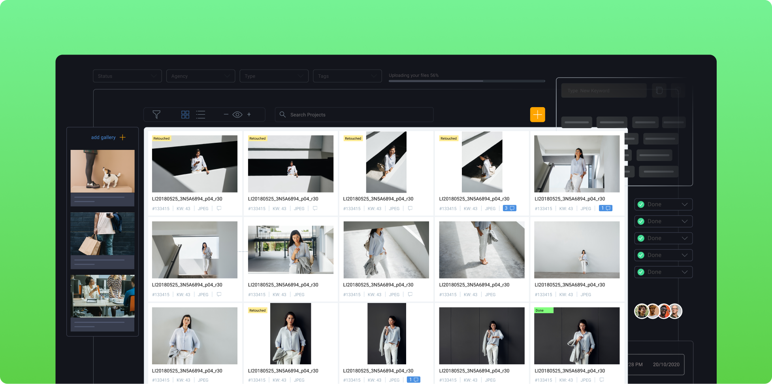
Task: Click the copy icon beside keyword field
Action: point(659,91)
